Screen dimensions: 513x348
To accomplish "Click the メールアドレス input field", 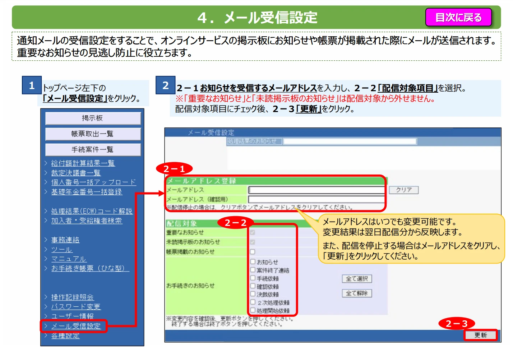I will (x=316, y=190).
